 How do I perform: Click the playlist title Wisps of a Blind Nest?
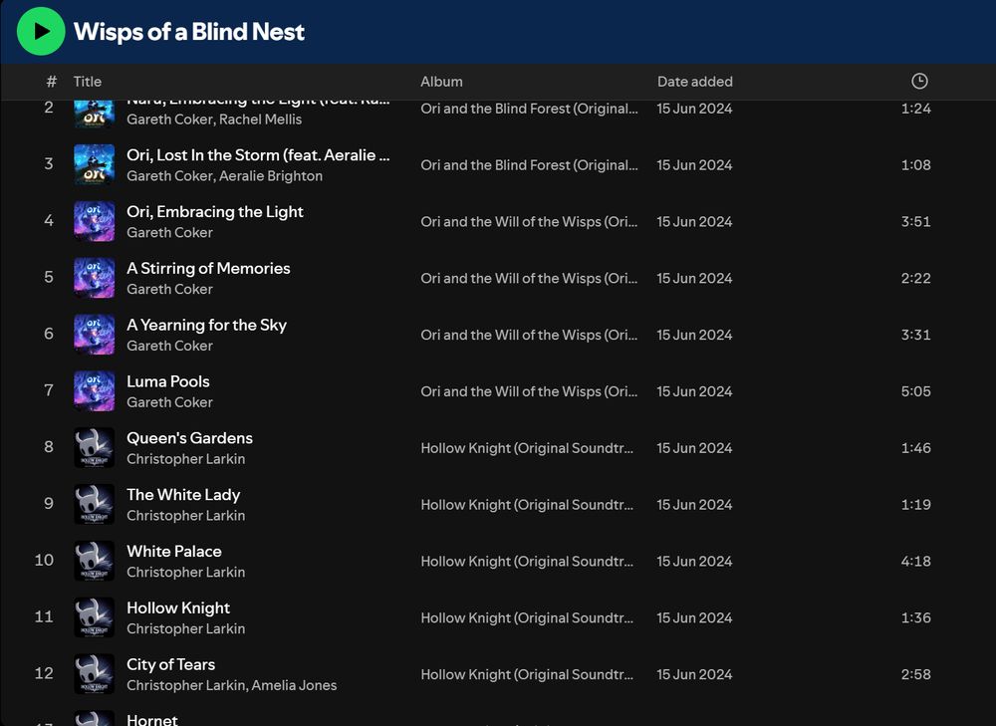click(188, 32)
